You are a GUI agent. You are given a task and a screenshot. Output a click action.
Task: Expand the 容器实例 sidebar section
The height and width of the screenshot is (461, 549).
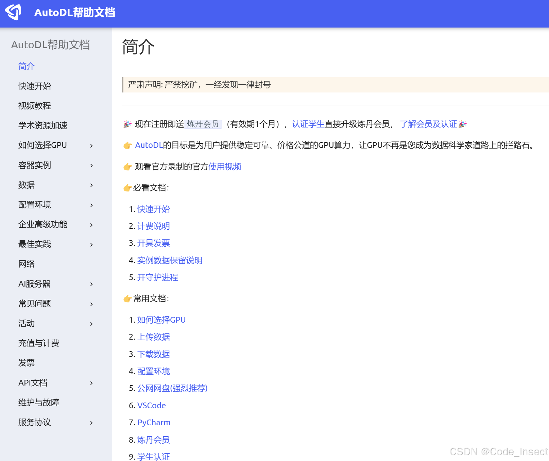91,165
